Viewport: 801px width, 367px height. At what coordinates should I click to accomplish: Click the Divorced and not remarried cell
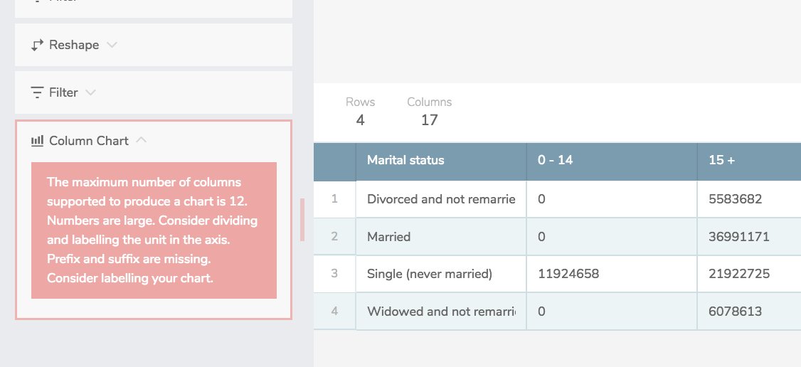tap(440, 199)
